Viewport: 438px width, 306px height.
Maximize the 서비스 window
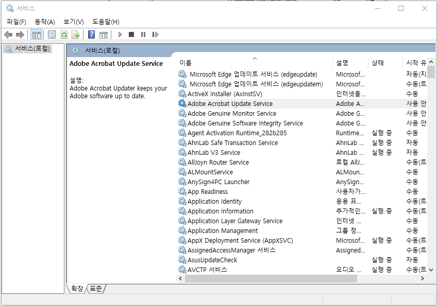(401, 8)
